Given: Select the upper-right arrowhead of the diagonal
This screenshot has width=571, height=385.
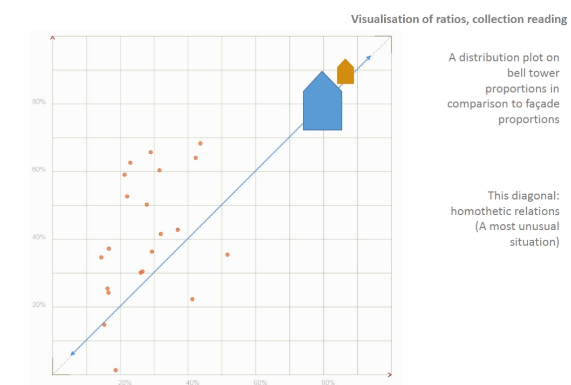Looking at the screenshot, I should click(369, 58).
